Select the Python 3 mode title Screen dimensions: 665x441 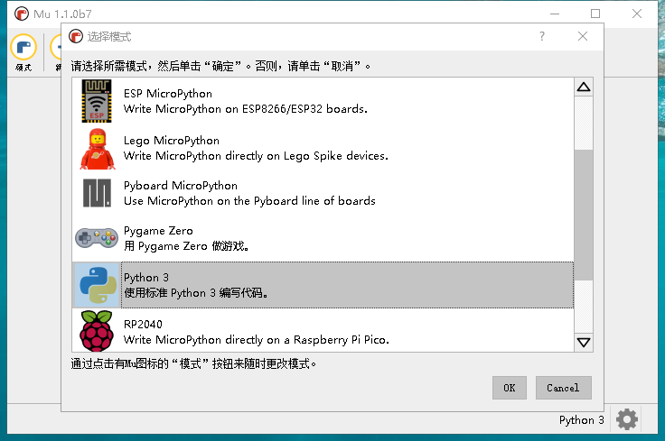[x=146, y=278]
